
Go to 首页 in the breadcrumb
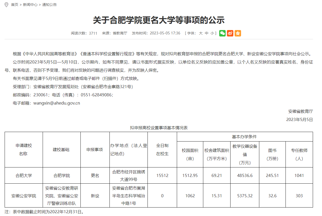(15, 5)
